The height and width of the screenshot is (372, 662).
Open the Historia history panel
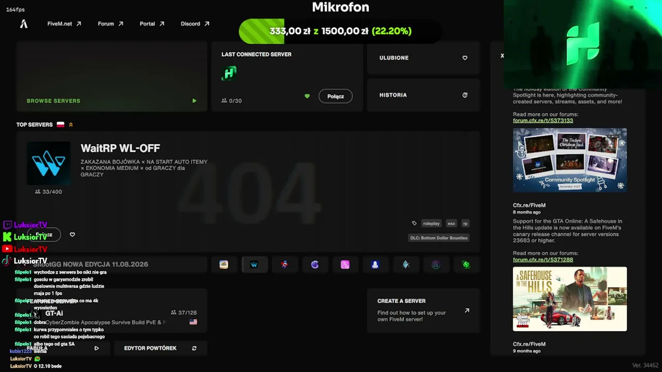point(424,95)
